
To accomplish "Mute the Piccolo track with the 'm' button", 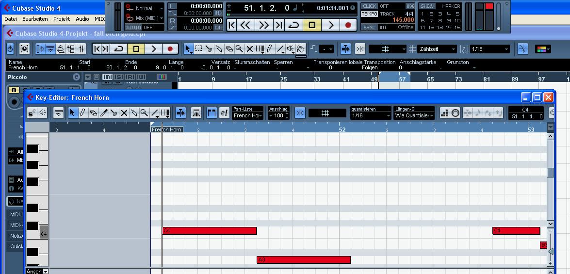I will (14, 90).
